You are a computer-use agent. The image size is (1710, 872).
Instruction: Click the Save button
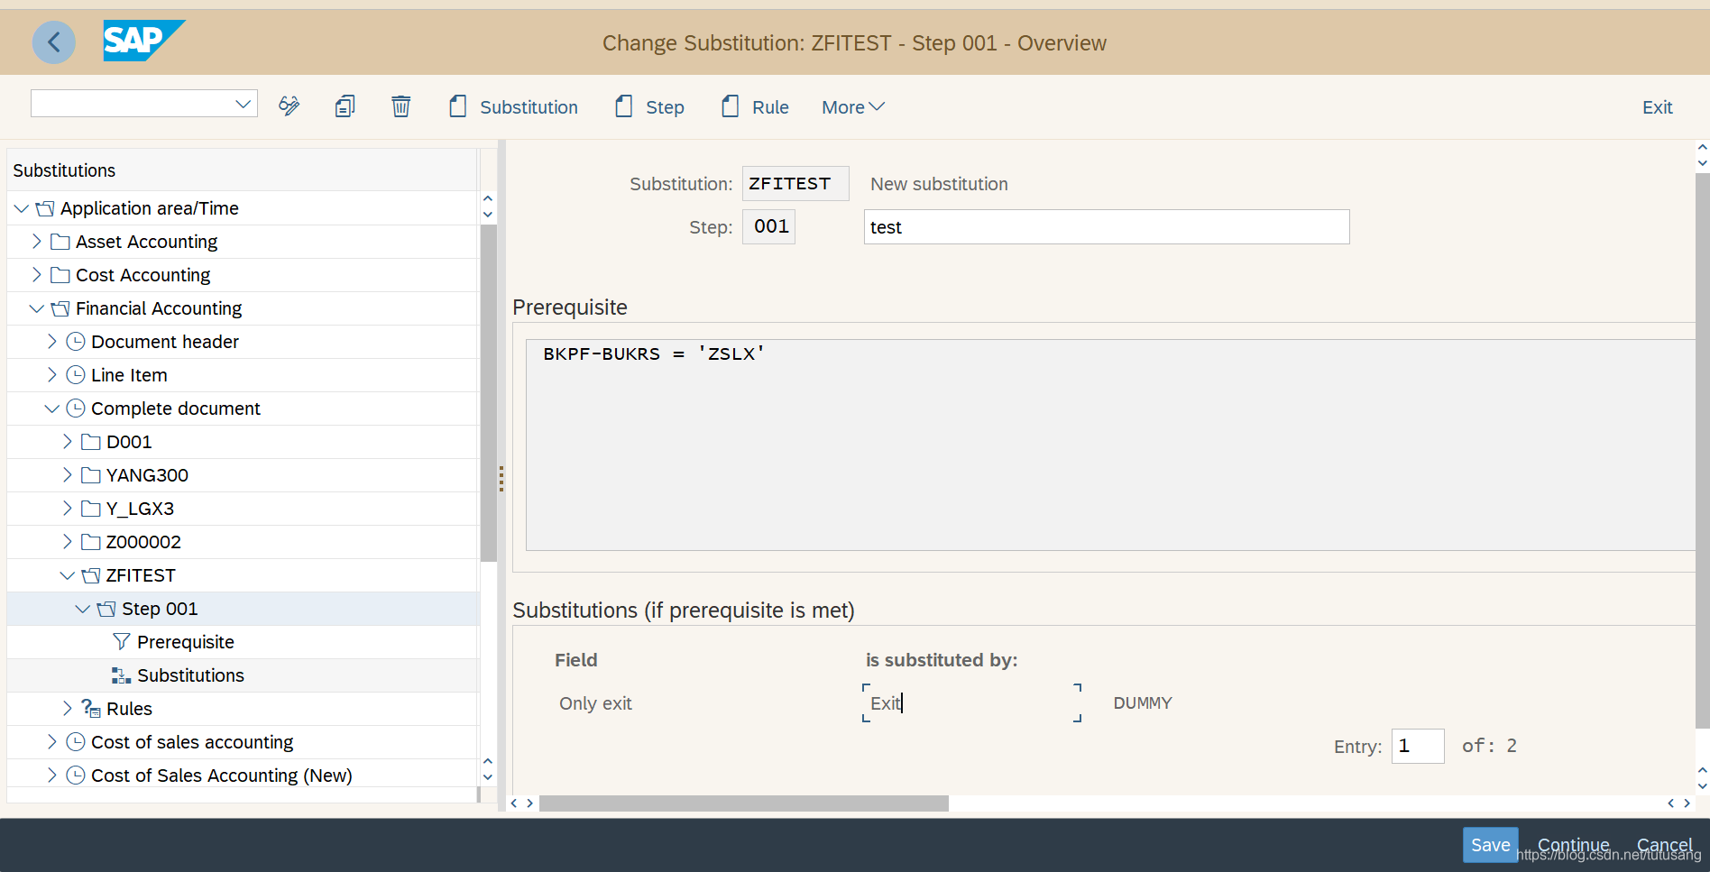[1490, 845]
